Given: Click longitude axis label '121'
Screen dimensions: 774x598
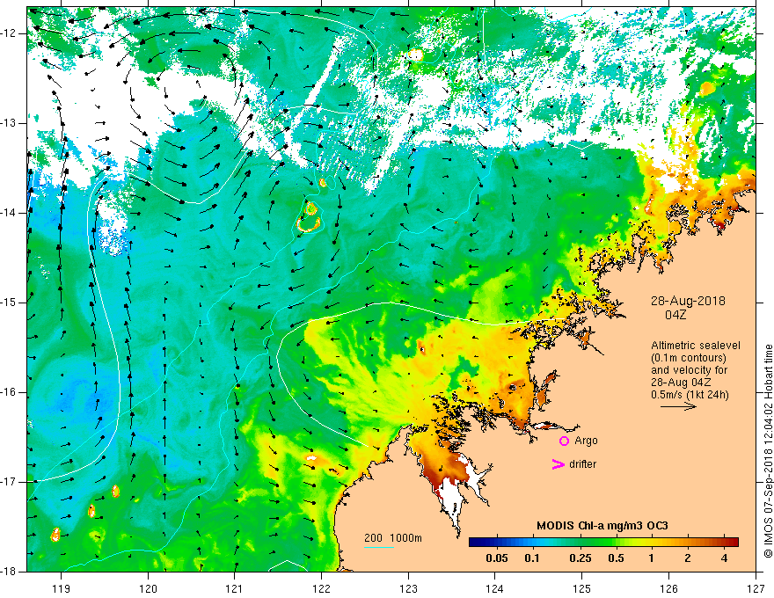Looking at the screenshot, I should 235,588.
